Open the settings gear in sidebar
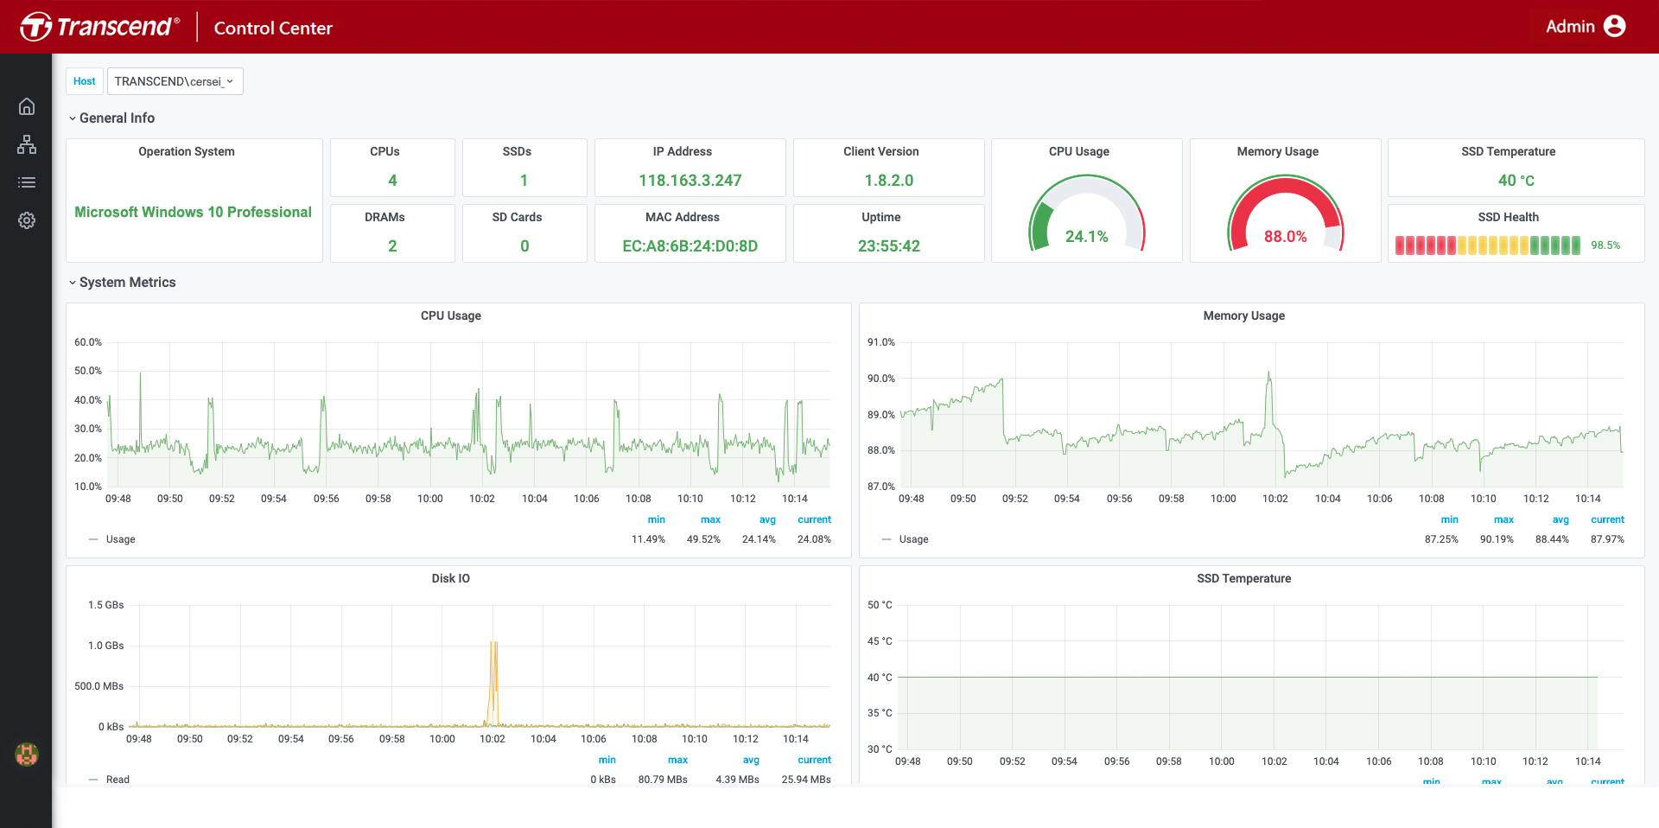Image resolution: width=1659 pixels, height=828 pixels. pos(27,220)
